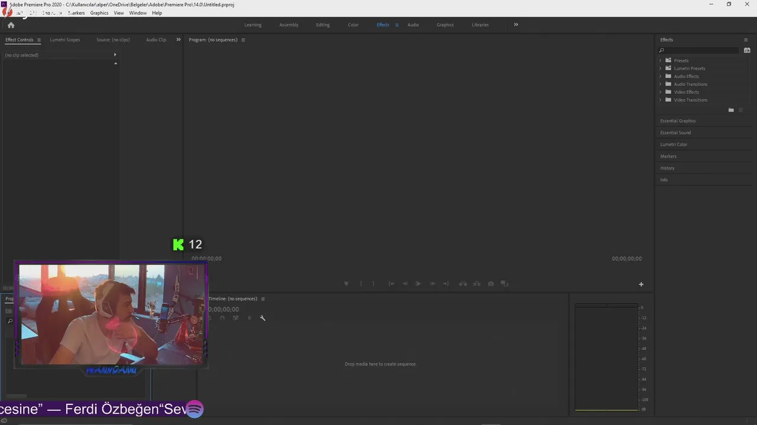
Task: Switch to the Editing workspace
Action: 323,25
